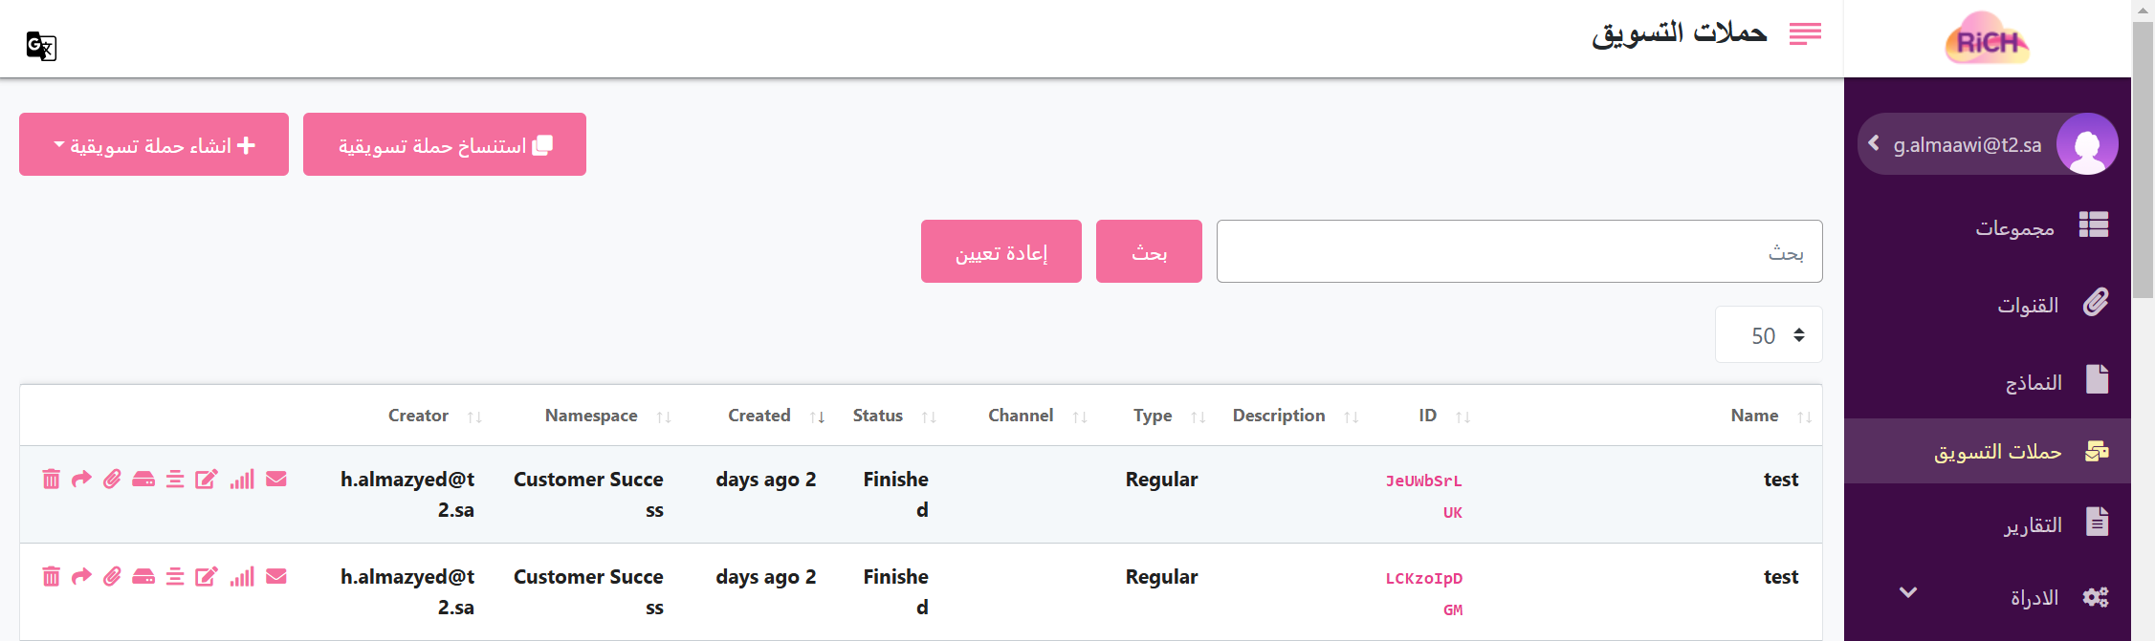
Task: Open the Google Translate icon
Action: (x=41, y=46)
